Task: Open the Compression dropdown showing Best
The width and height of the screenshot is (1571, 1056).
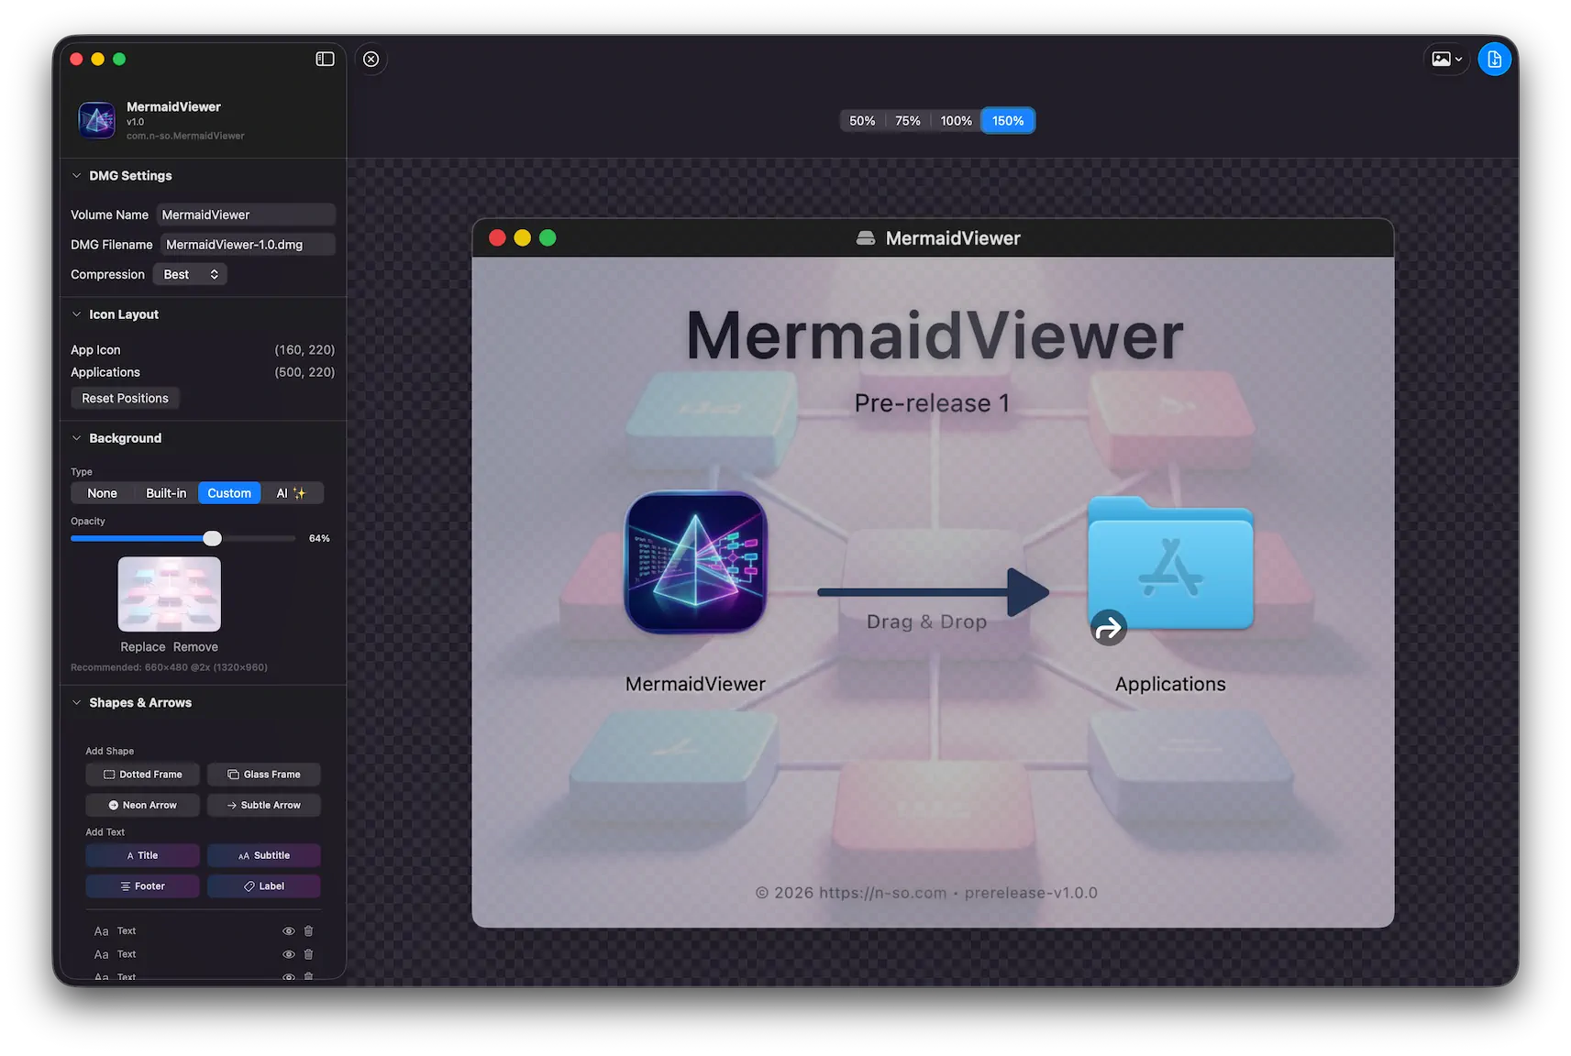Action: coord(190,274)
